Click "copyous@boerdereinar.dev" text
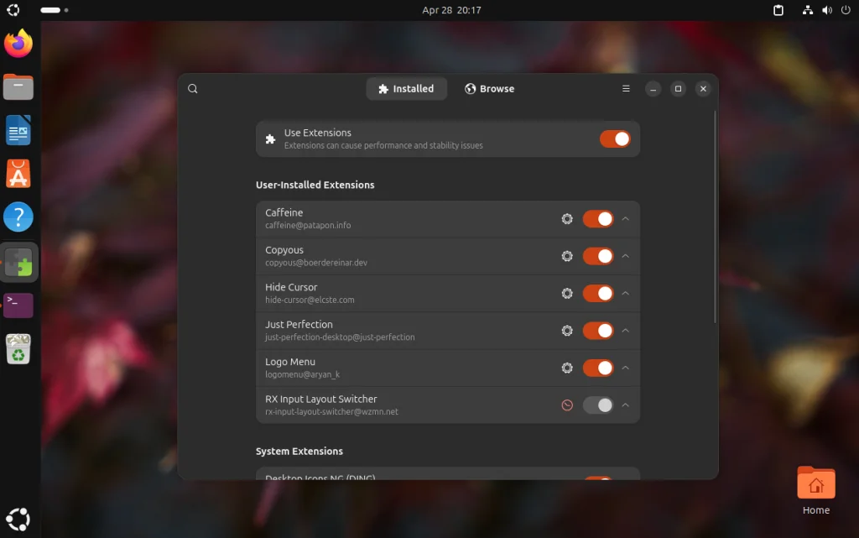Image resolution: width=859 pixels, height=538 pixels. (x=316, y=263)
